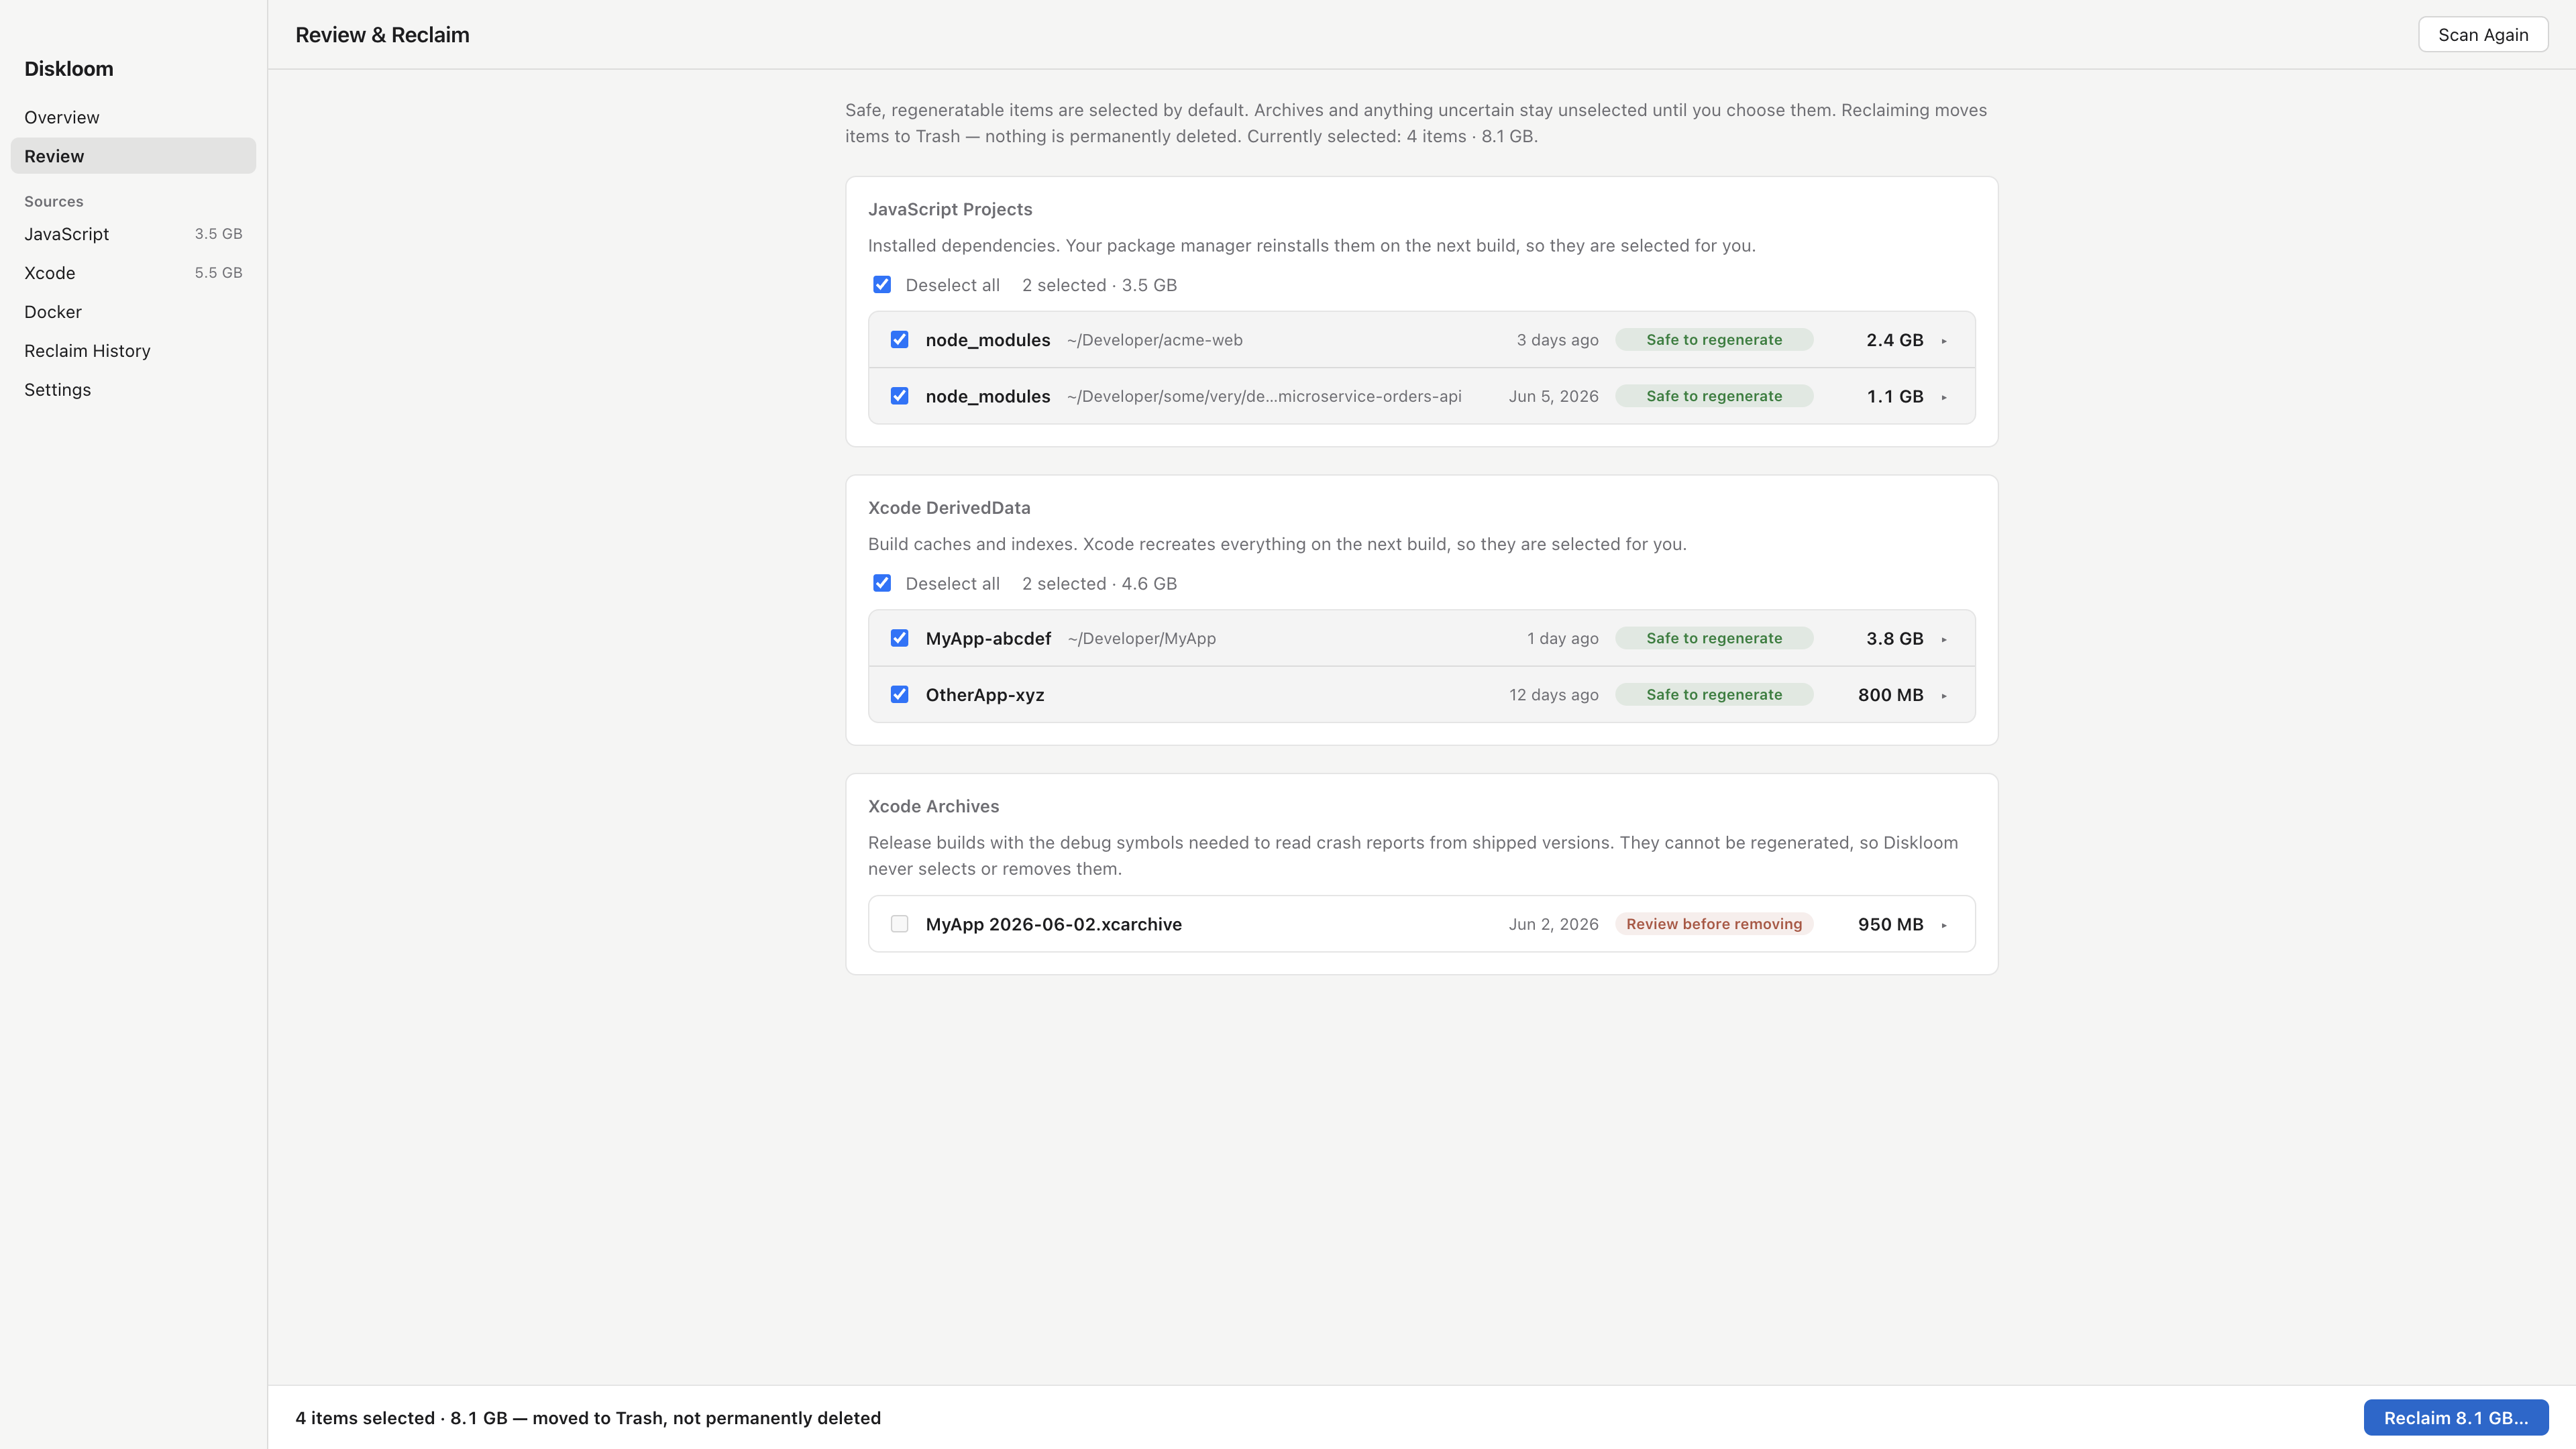This screenshot has width=2576, height=1449.
Task: Expand the 1.1 GB node_modules row arrow
Action: [x=1944, y=397]
